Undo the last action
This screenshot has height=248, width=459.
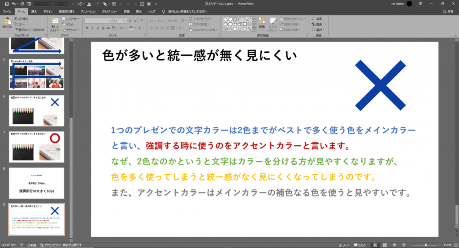click(x=14, y=4)
